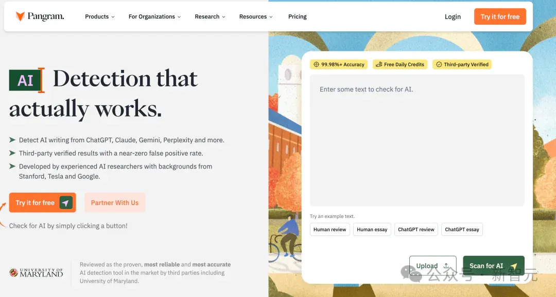Image resolution: width=556 pixels, height=297 pixels.
Task: Click the 99.98%+ Accuracy badge
Action: tap(339, 64)
